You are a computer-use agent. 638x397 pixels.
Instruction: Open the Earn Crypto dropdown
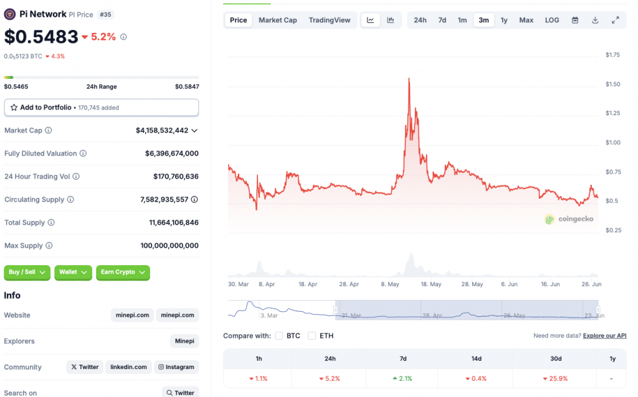[x=123, y=273]
